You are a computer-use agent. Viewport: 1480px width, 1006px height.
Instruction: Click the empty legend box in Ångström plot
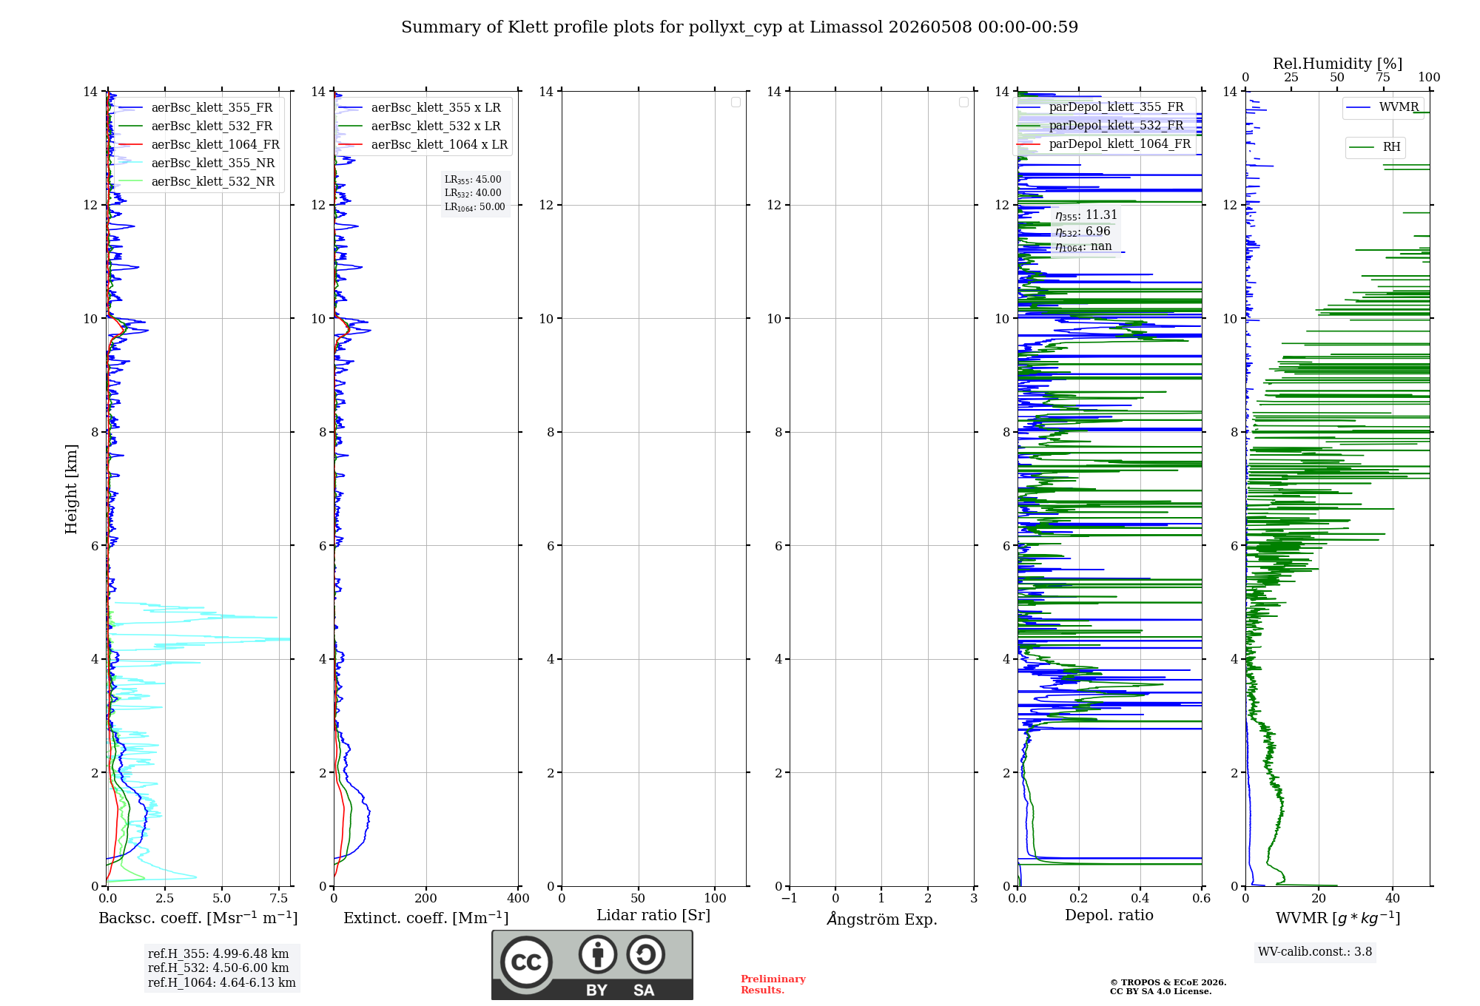(963, 102)
